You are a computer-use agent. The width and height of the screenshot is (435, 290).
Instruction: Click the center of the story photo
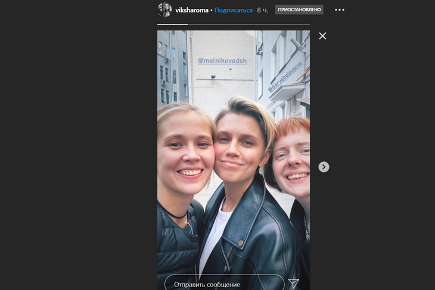tap(234, 158)
